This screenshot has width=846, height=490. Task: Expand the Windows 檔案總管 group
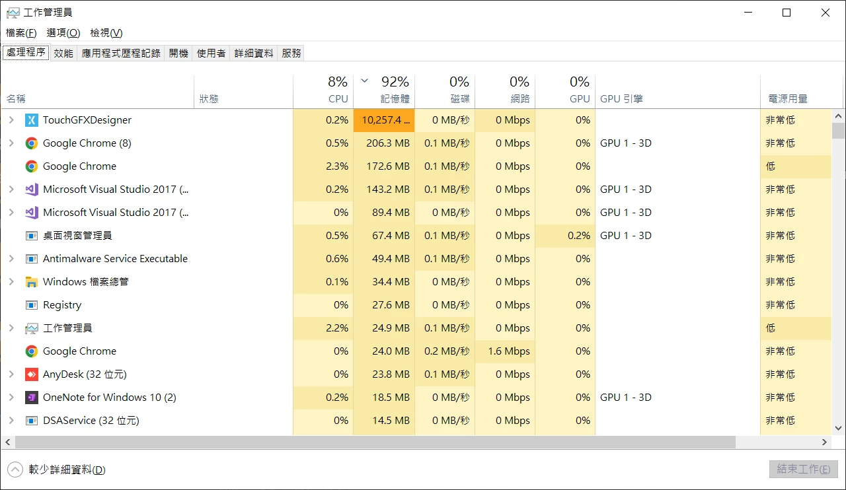click(x=11, y=282)
